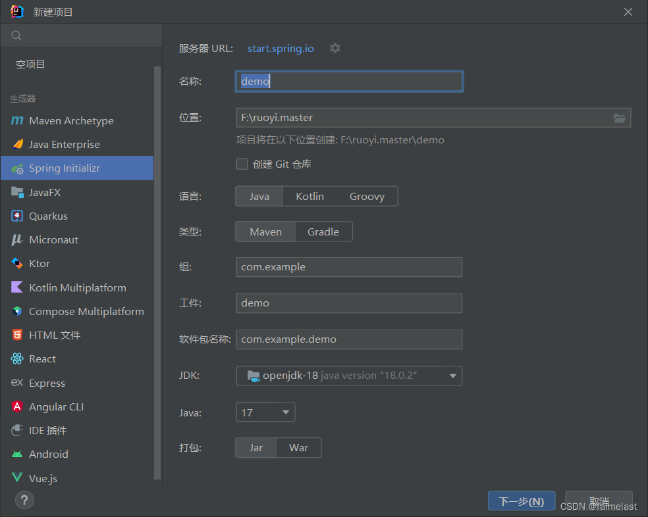Select War packaging
Image resolution: width=648 pixels, height=517 pixels.
click(298, 448)
